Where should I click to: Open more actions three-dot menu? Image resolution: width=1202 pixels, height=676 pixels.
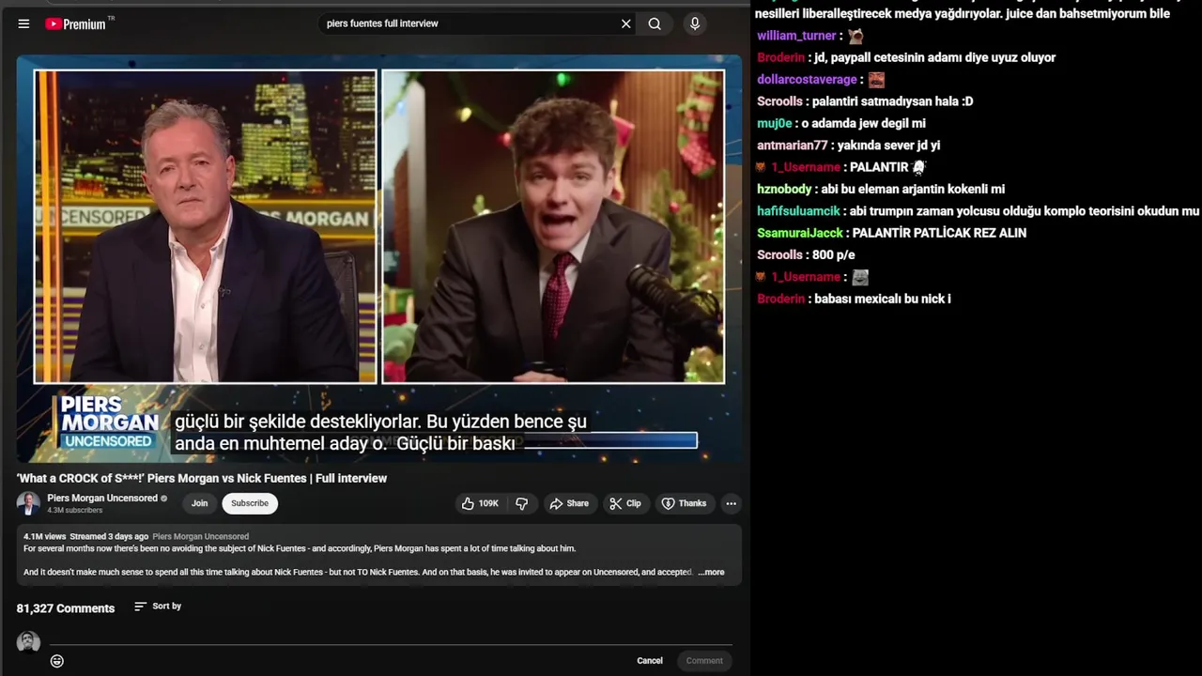[731, 503]
